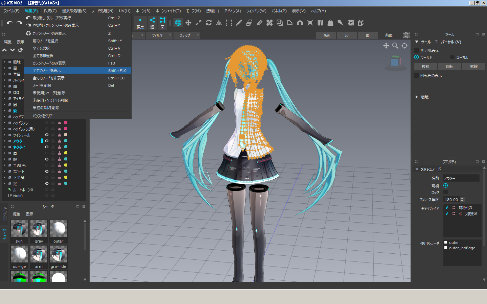
Task: Click the 移動 button
Action: click(425, 67)
